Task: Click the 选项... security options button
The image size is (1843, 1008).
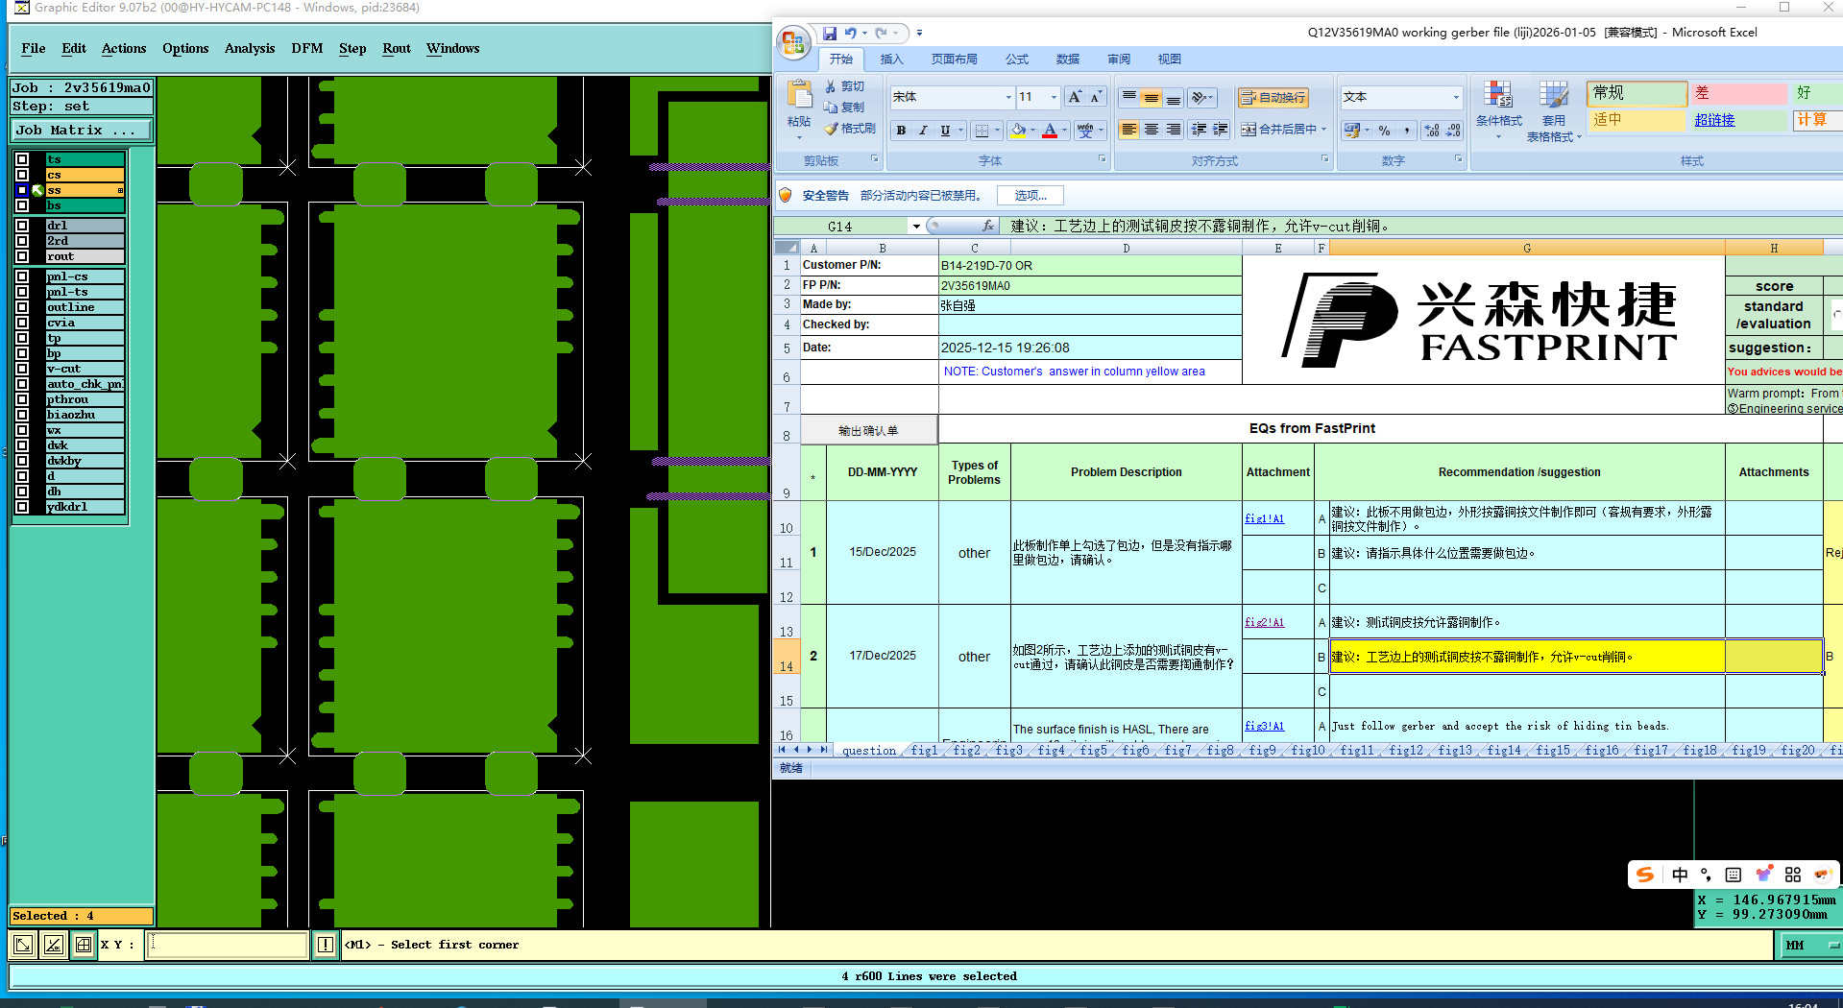Action: [x=1031, y=196]
